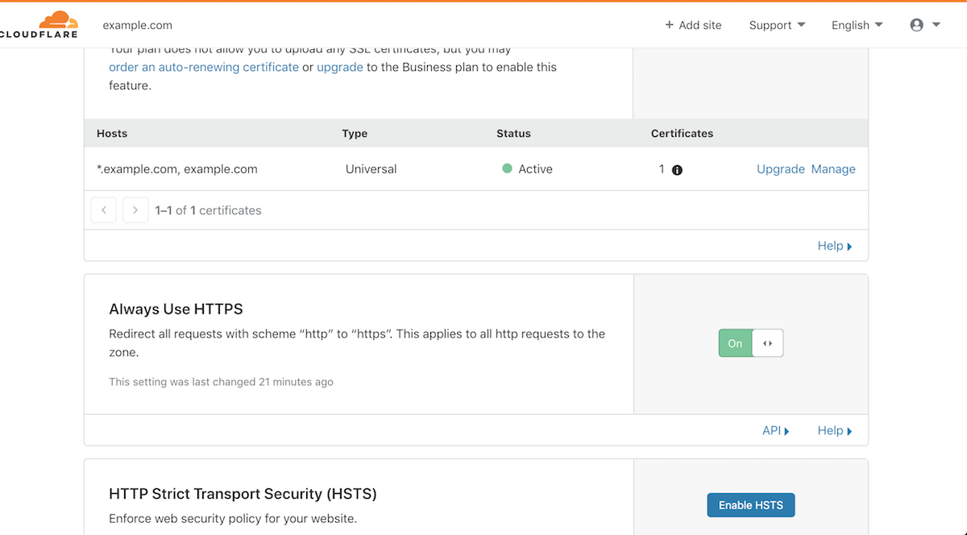967x535 pixels.
Task: Click the Enable HSTS button
Action: pyautogui.click(x=750, y=505)
